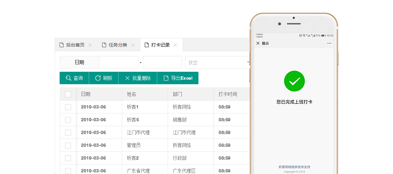Click the phone's battery status icon
The width and height of the screenshot is (393, 174).
click(x=323, y=35)
